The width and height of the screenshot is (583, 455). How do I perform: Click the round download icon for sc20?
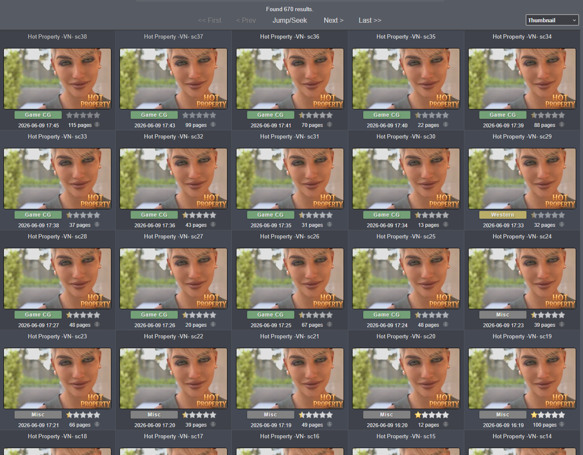(446, 425)
